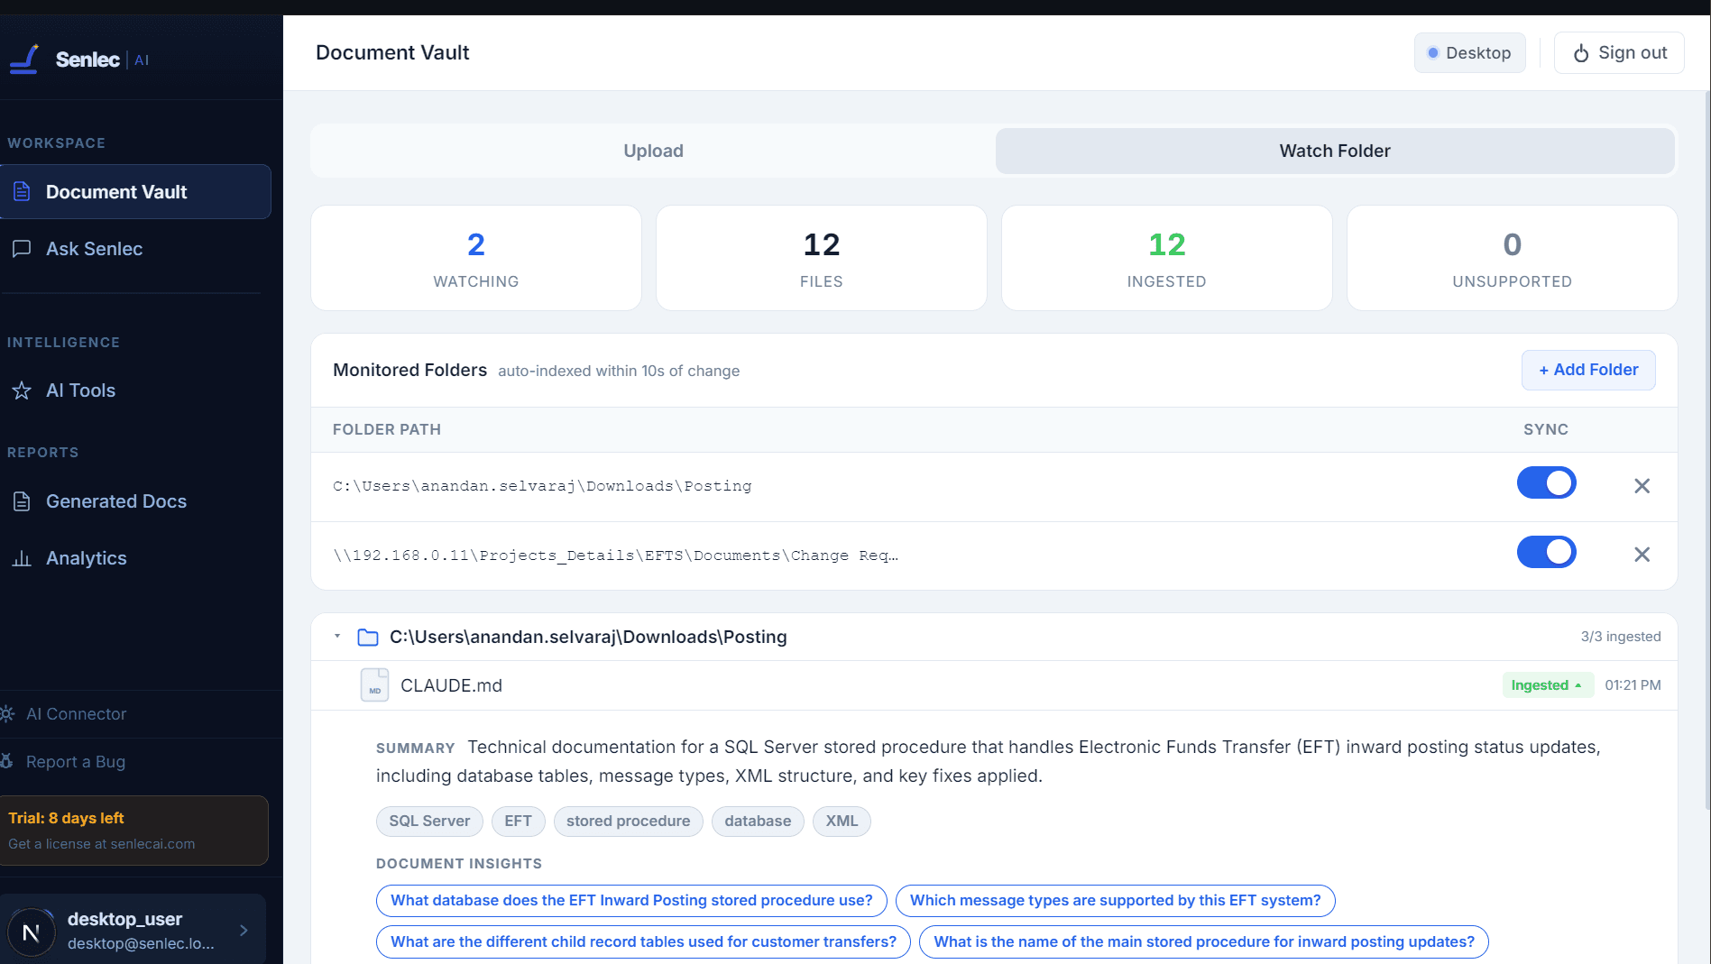This screenshot has width=1711, height=964.
Task: Ask the name of the main stored procedure
Action: [1204, 941]
